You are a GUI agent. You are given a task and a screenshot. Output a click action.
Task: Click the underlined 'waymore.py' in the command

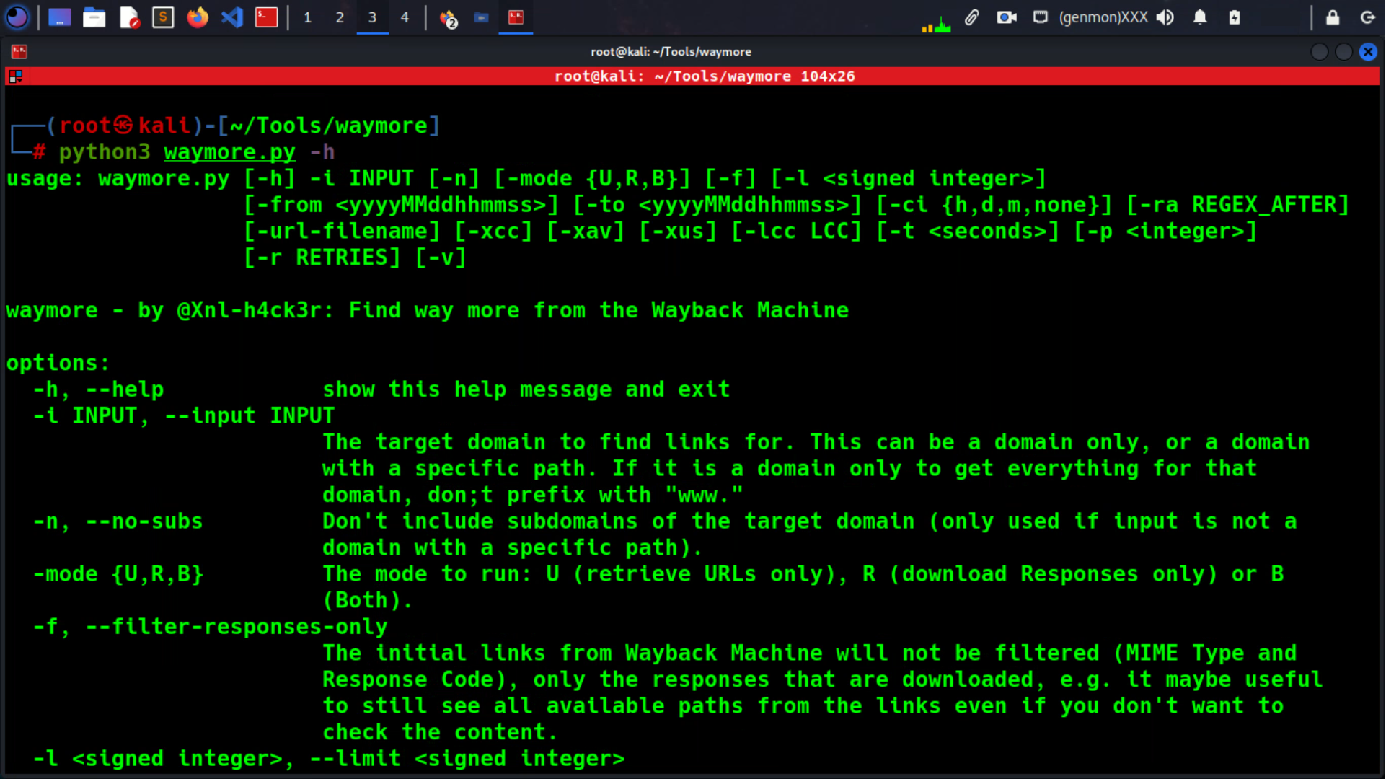coord(230,152)
